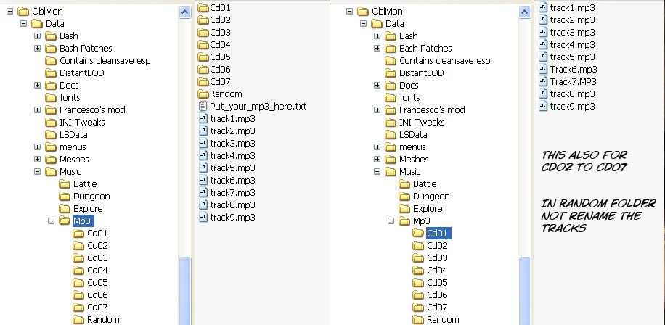This screenshot has width=665, height=325.
Task: Select track2.mp3 name in right file list
Action: coord(573,20)
